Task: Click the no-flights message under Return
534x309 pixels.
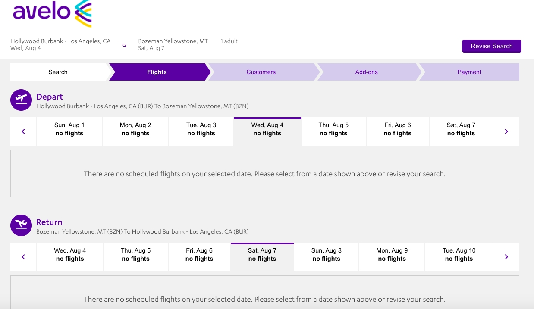Action: [265, 299]
